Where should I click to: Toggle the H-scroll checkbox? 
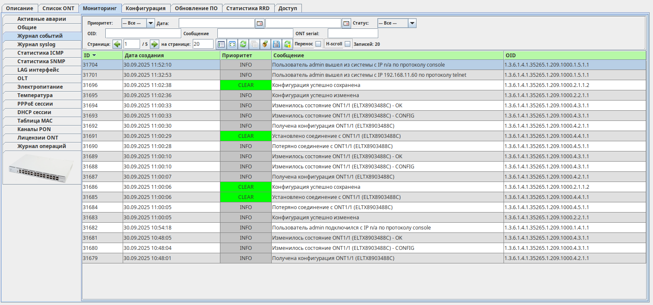click(x=348, y=44)
